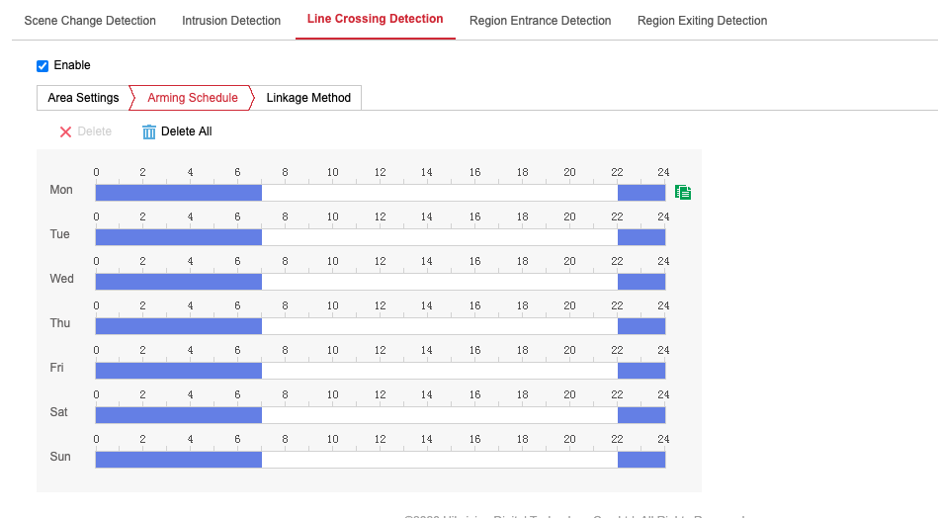Switch to Scene Change Detection tab
This screenshot has height=518, width=938.
pos(89,21)
